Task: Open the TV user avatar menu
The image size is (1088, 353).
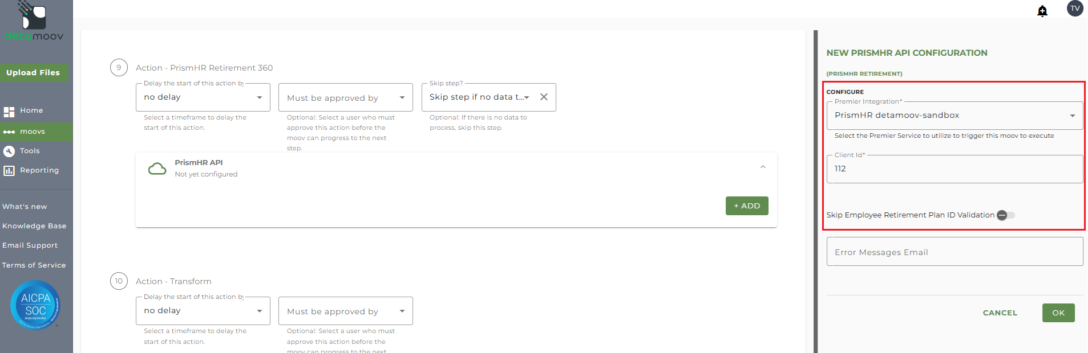Action: [1075, 9]
